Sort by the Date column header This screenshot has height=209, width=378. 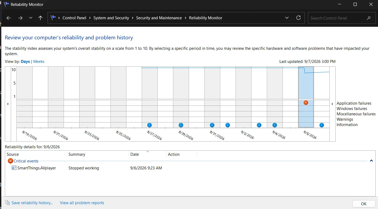click(x=147, y=154)
